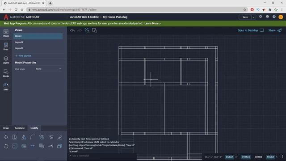Bookmark this page with star icon
This screenshot has width=286, height=161.
[x=244, y=9]
